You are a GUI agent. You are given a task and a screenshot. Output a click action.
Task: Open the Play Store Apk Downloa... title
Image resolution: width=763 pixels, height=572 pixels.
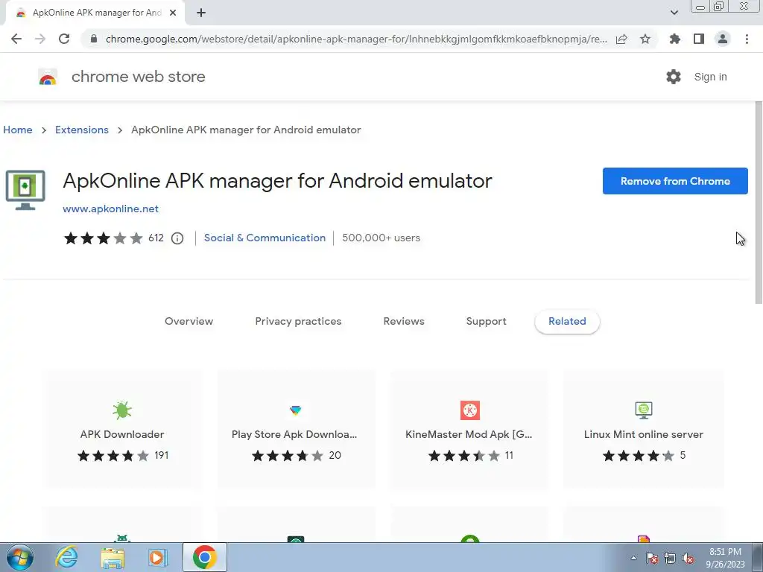294,434
